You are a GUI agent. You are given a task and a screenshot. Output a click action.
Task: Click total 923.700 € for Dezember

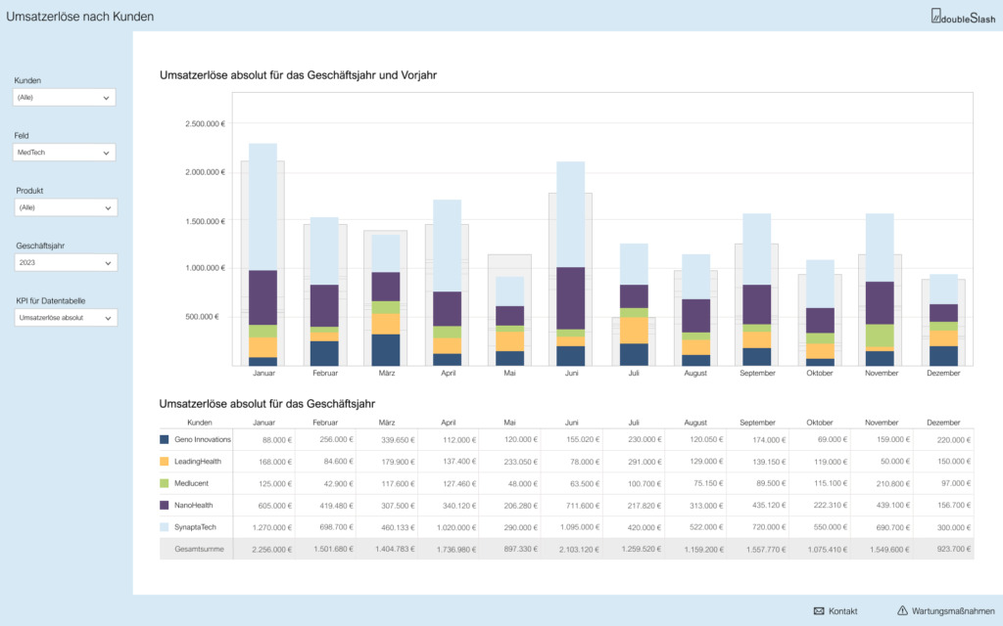click(x=954, y=549)
